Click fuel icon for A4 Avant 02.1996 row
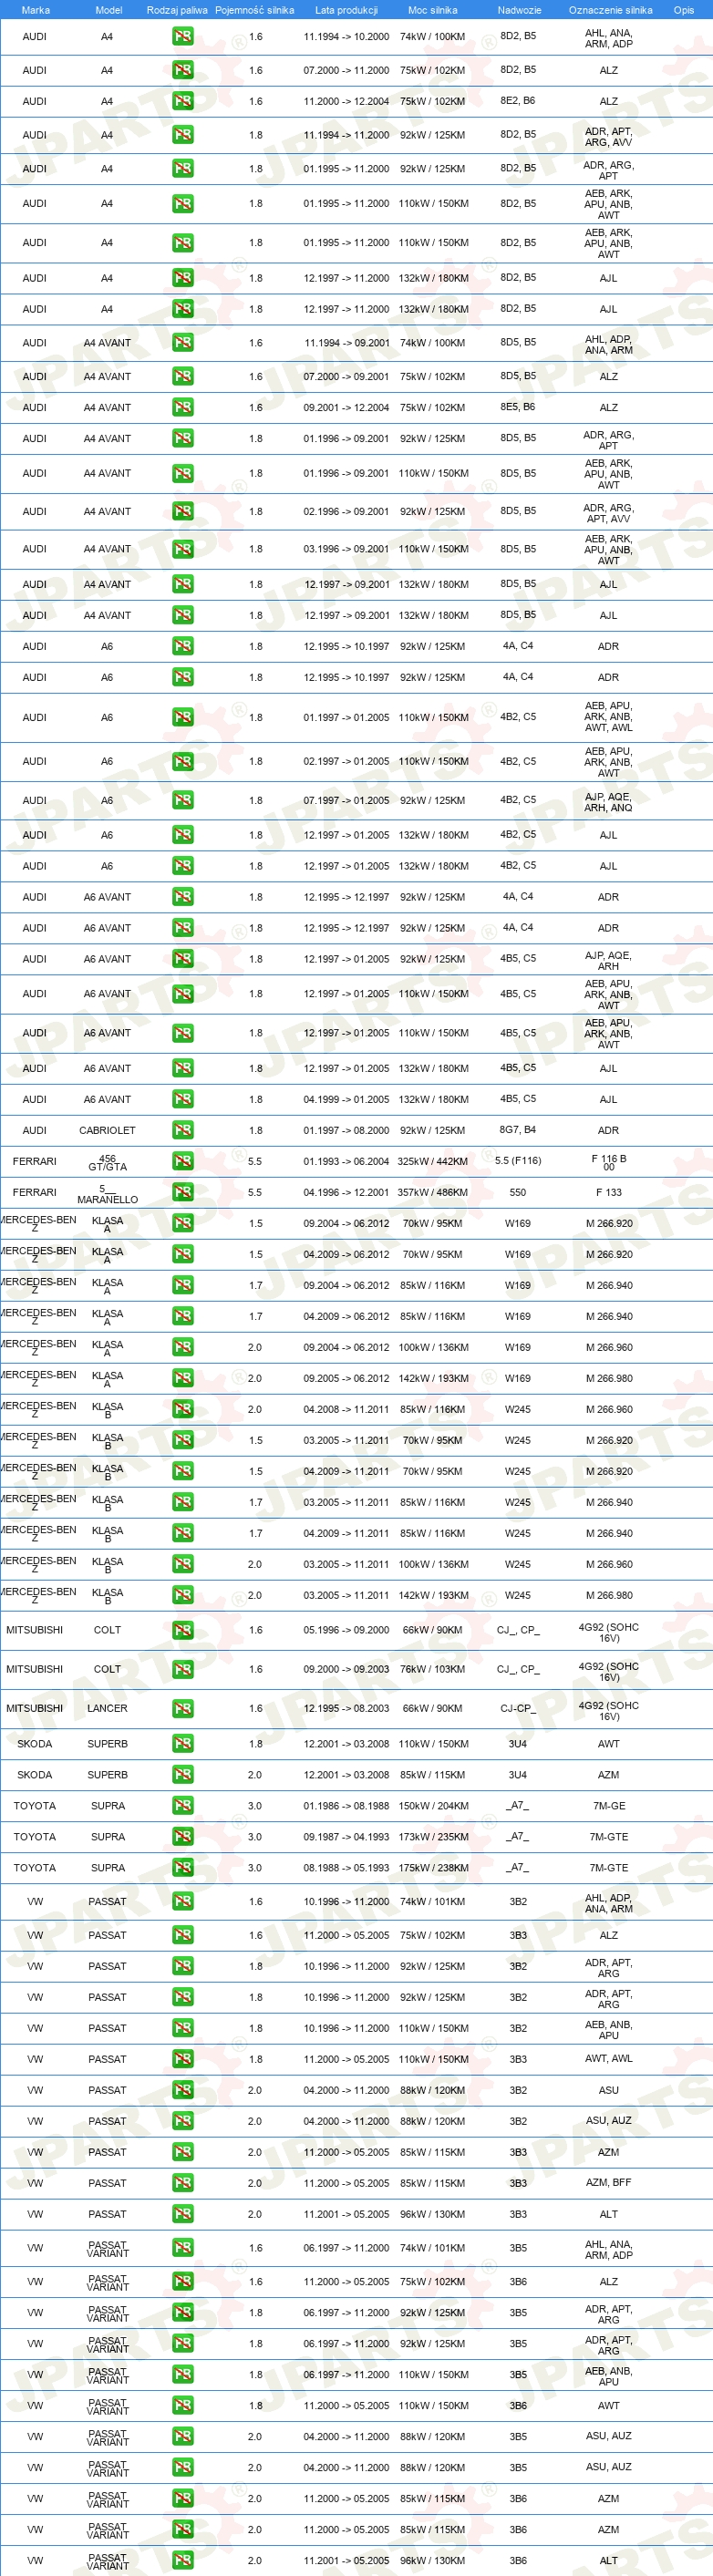The width and height of the screenshot is (713, 2576). pyautogui.click(x=183, y=511)
